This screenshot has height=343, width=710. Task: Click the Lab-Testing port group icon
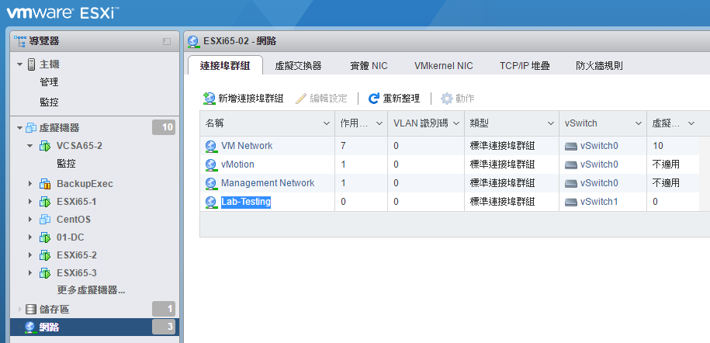(211, 202)
